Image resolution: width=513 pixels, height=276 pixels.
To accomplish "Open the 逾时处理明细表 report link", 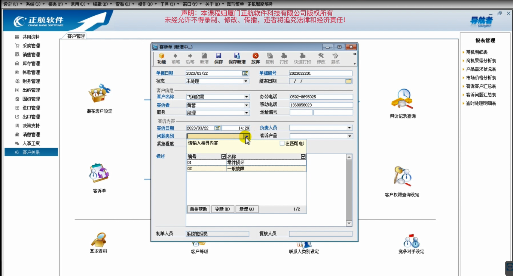I will click(481, 103).
